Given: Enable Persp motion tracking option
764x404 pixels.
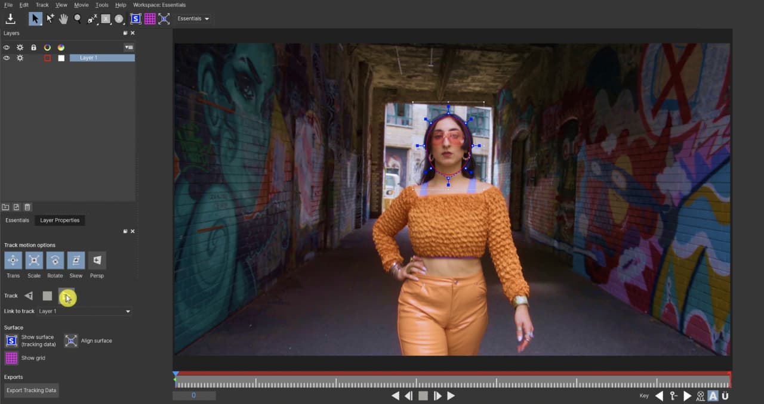Looking at the screenshot, I should point(97,260).
